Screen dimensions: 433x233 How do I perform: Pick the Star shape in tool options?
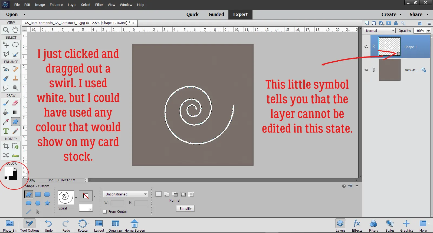point(47,203)
